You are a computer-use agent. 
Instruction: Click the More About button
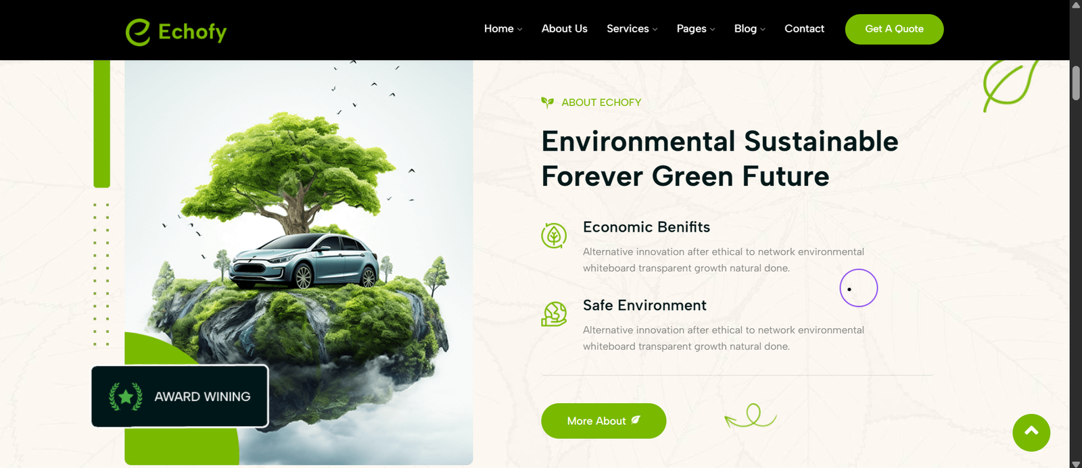coord(603,421)
